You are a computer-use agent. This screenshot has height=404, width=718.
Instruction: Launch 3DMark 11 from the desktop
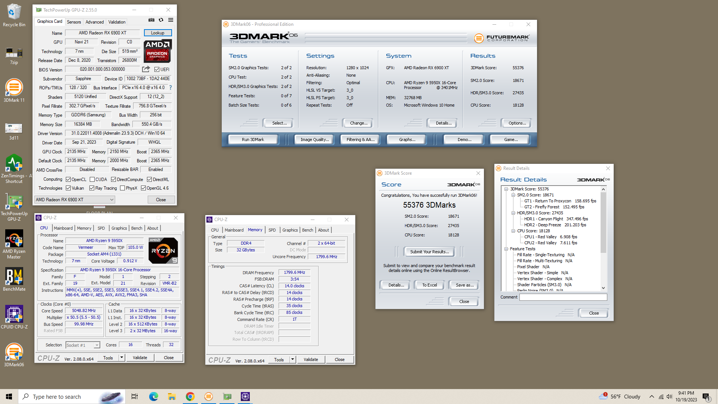14,91
